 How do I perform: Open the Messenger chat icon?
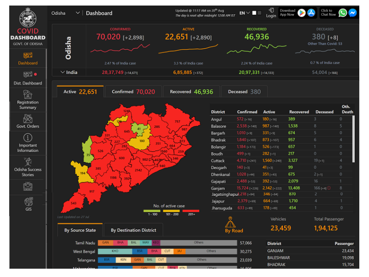point(352,13)
